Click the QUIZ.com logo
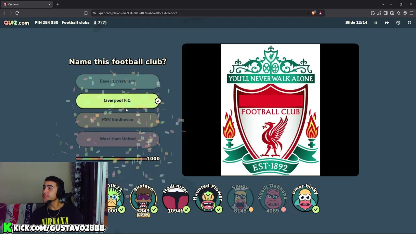 pyautogui.click(x=16, y=22)
